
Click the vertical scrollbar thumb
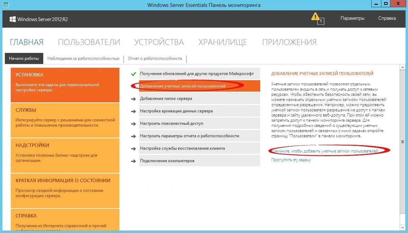coord(402,142)
